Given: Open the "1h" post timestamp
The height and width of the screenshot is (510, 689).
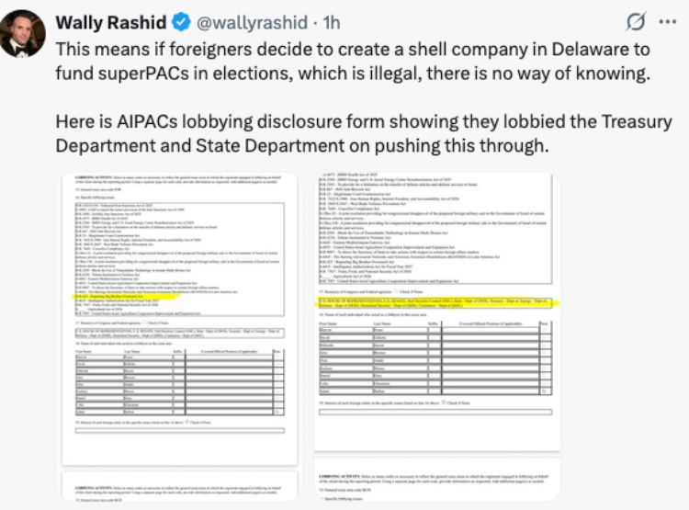Looking at the screenshot, I should point(332,22).
